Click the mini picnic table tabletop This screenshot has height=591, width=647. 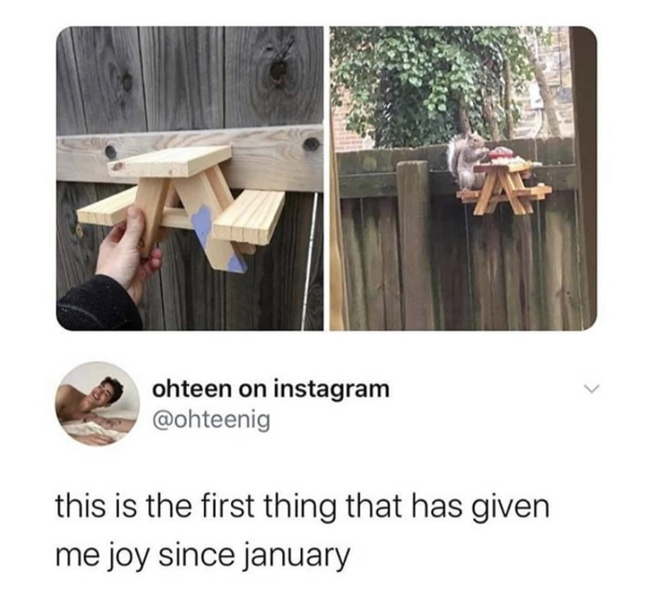coord(170,162)
